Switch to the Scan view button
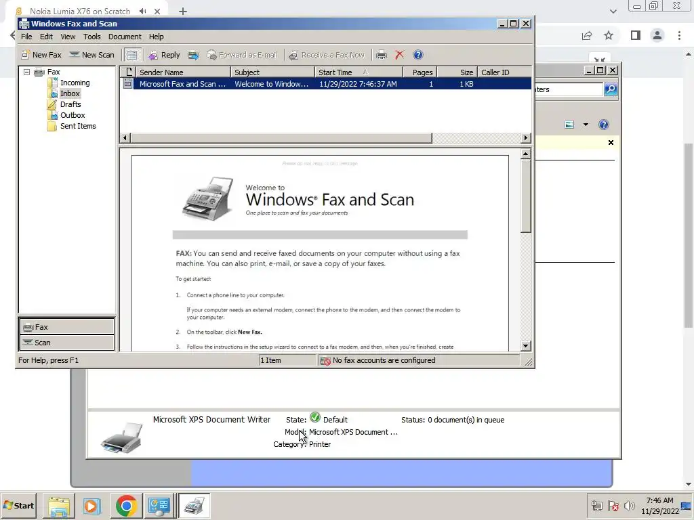 (67, 342)
